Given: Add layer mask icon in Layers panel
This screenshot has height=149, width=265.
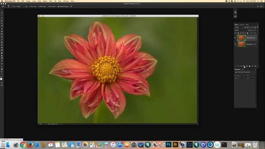Looking at the screenshot, I should pos(244,66).
